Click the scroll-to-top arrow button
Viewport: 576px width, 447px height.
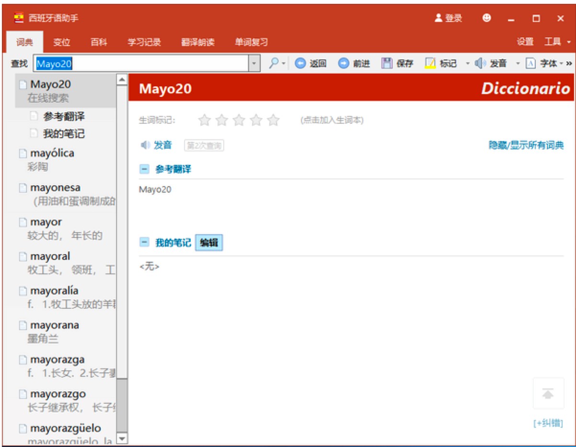548,393
